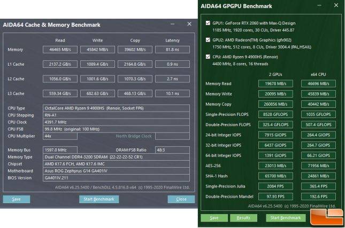Select Memory Latency value 81.8 ns
The width and height of the screenshot is (345, 228).
coord(172,50)
